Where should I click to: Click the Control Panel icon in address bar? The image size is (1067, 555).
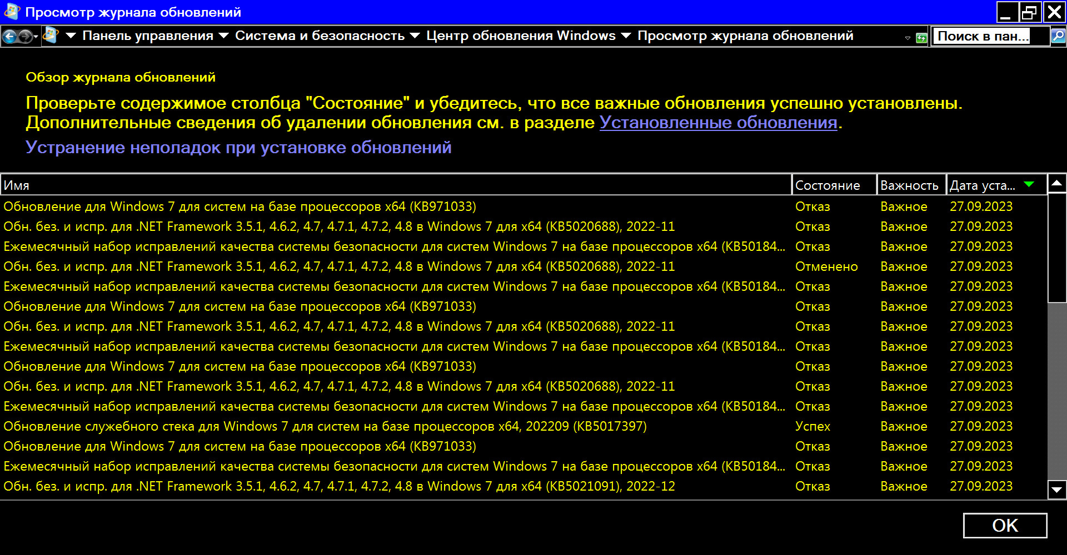pyautogui.click(x=51, y=35)
